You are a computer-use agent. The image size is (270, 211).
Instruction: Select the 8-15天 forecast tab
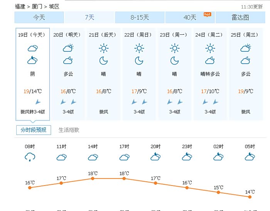140,17
